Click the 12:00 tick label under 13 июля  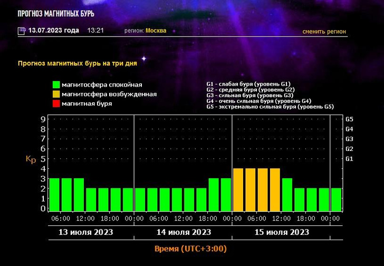pos(85,218)
